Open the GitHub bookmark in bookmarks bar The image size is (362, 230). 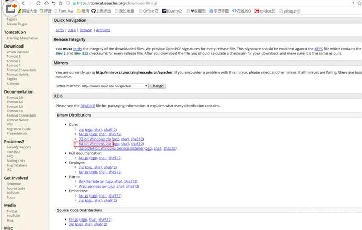tap(101, 11)
